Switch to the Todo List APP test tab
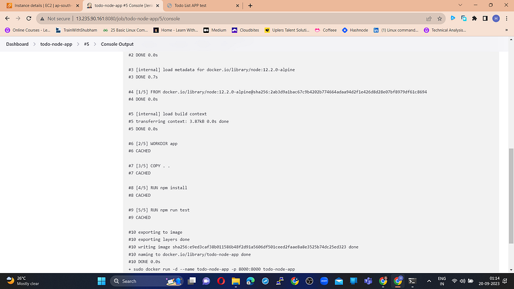Viewport: 514px width, 289px height. 203,5
